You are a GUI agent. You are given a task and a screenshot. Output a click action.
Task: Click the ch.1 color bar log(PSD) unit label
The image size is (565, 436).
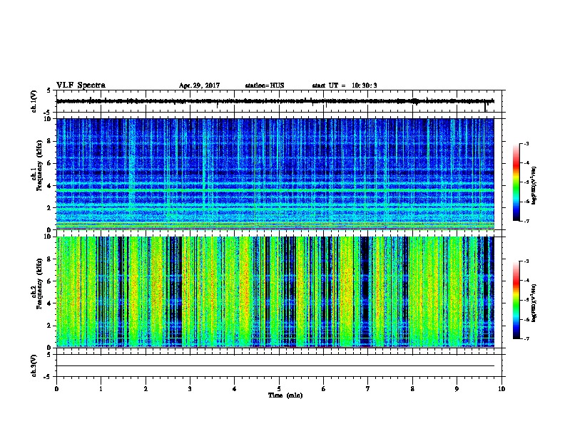coord(534,186)
